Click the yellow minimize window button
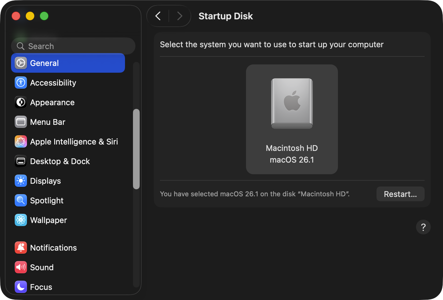The width and height of the screenshot is (443, 300). (30, 16)
